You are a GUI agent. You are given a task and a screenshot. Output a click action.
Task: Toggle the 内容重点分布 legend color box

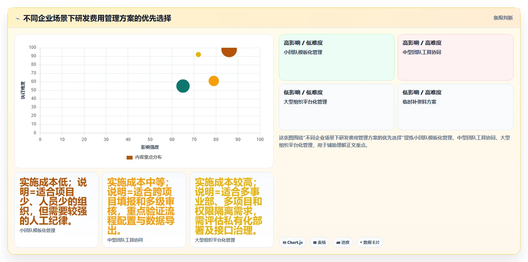coord(129,157)
